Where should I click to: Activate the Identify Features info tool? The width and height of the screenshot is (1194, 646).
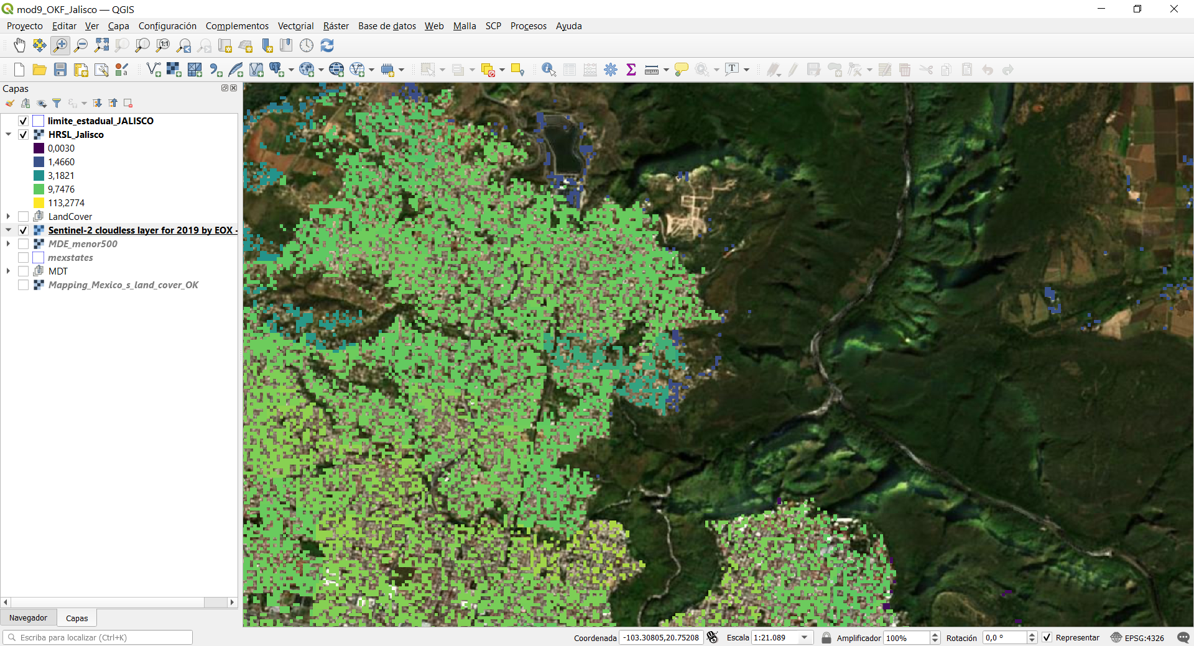point(548,70)
